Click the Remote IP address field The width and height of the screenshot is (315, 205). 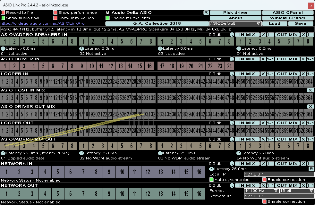tap(279, 196)
